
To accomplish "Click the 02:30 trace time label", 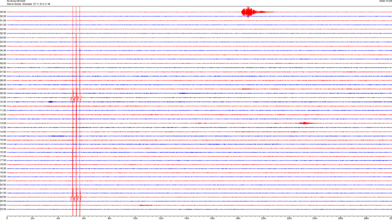I will click(x=3, y=33).
